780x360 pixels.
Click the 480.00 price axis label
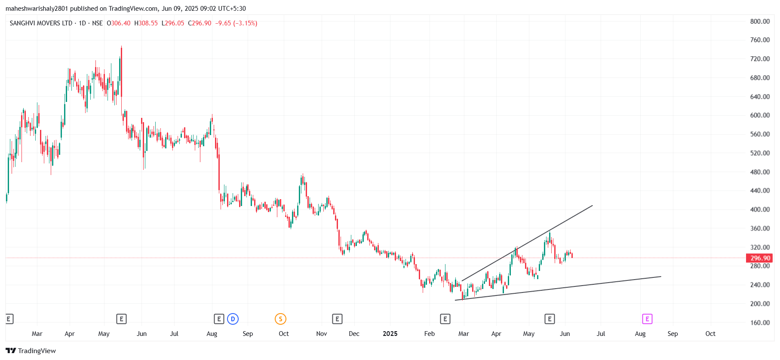click(760, 172)
